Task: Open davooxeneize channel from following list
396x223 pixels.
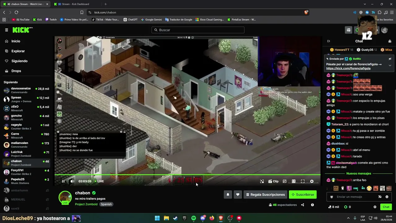Action: [x=27, y=90]
